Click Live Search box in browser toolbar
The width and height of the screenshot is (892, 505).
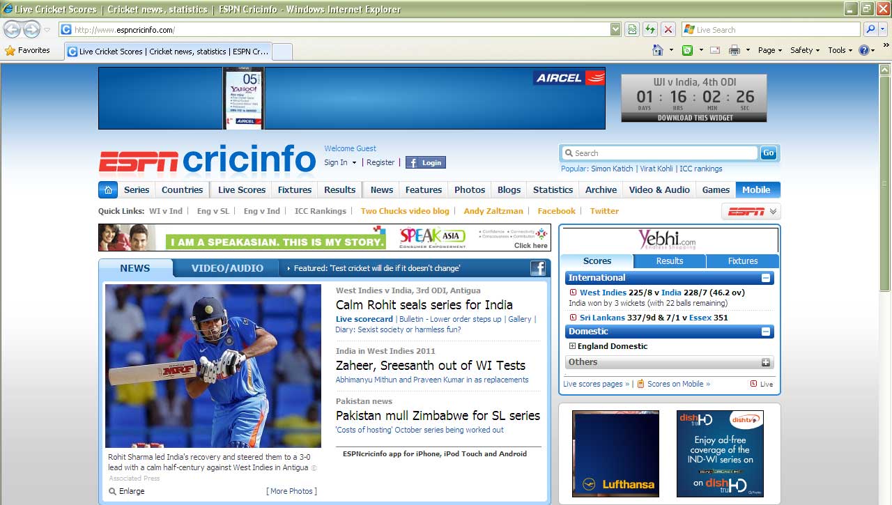click(x=771, y=29)
